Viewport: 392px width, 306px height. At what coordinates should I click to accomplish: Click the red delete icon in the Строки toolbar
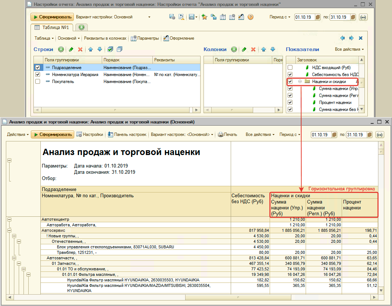point(80,49)
